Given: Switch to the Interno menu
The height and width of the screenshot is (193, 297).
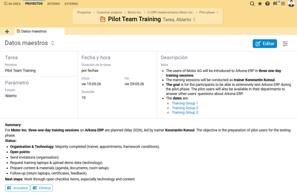Looking at the screenshot, I should point(53,4).
